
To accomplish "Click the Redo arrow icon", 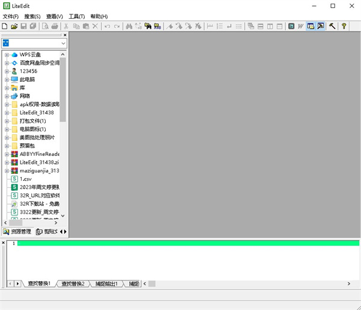I will tap(117, 26).
